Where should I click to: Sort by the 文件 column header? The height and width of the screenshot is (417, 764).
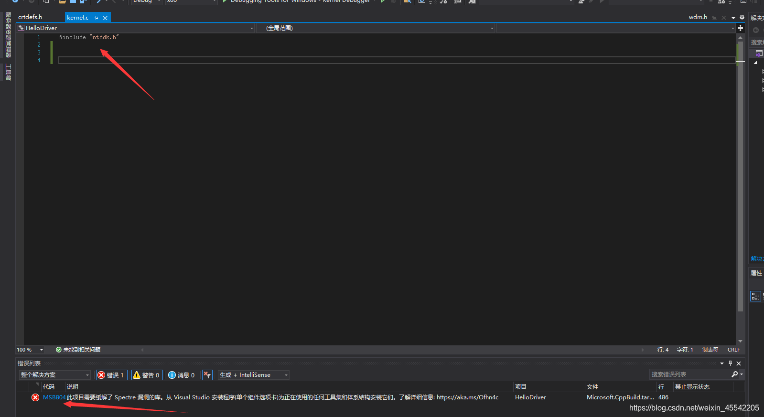[592, 387]
